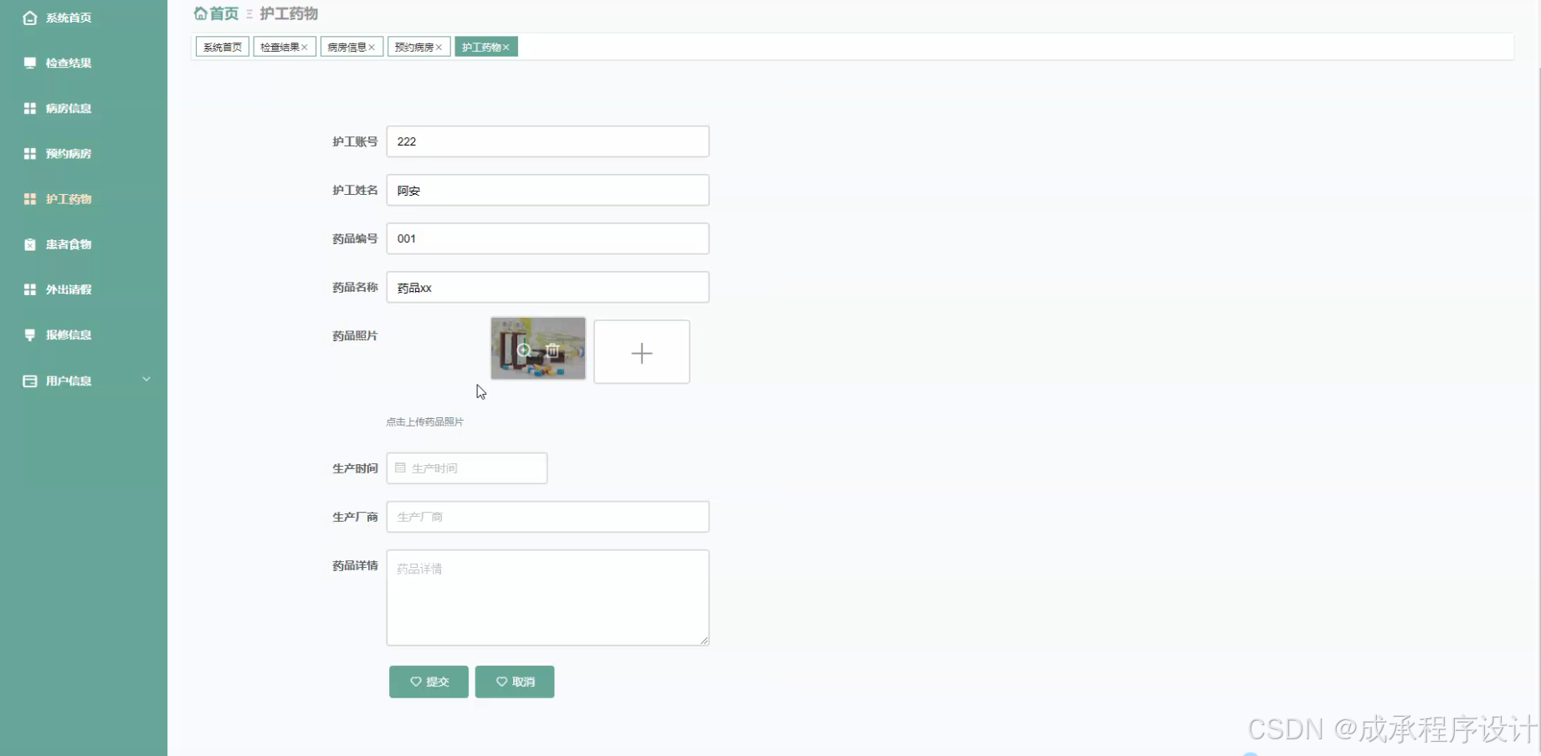Close the 预约病房 tab
This screenshot has width=1541, height=756.
pyautogui.click(x=439, y=48)
